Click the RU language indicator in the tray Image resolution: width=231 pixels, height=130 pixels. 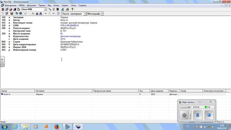click(x=188, y=126)
